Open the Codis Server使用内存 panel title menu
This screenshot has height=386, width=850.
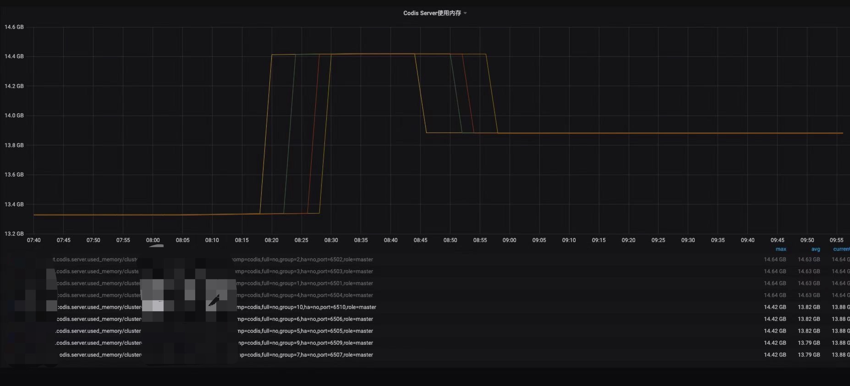435,13
